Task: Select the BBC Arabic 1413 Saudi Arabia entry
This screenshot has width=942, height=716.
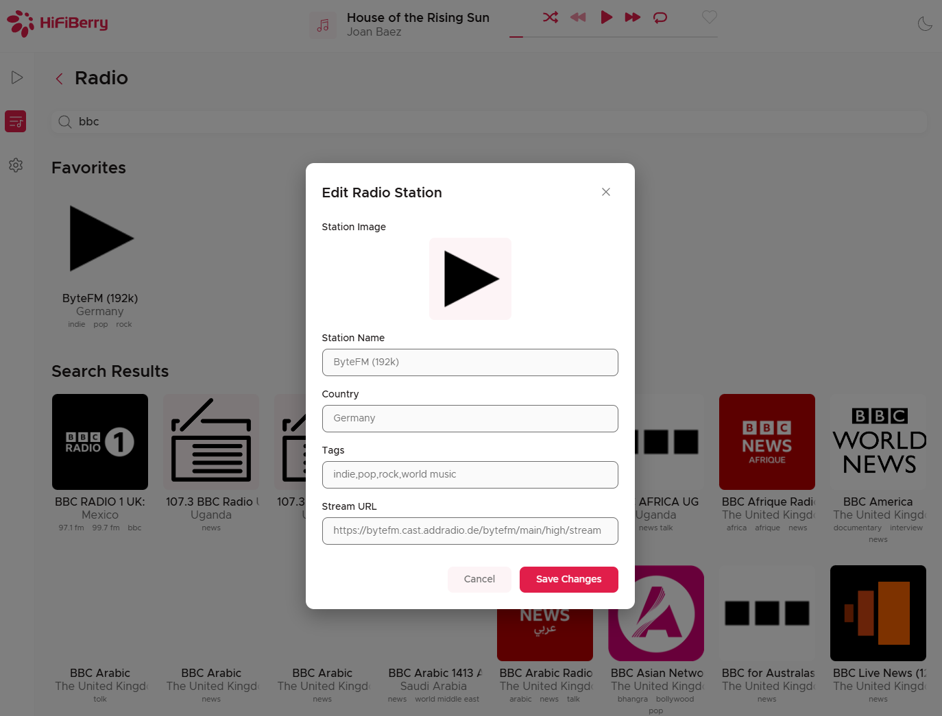Action: point(434,674)
